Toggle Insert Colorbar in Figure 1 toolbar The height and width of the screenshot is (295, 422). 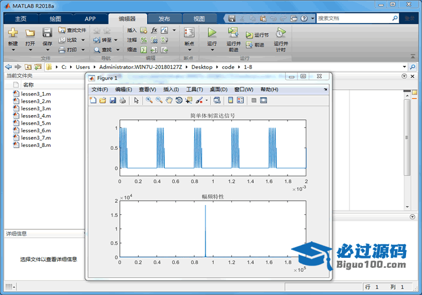point(230,100)
